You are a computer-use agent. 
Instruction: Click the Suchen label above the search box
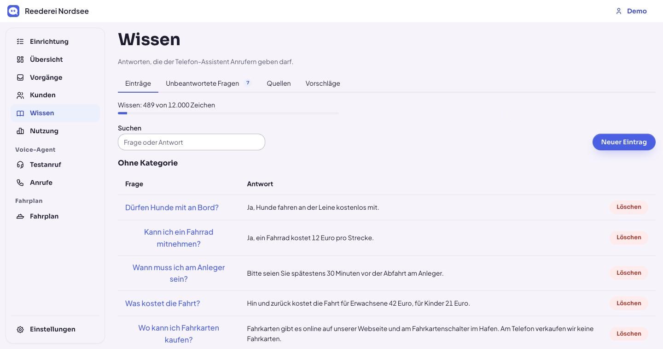click(129, 128)
